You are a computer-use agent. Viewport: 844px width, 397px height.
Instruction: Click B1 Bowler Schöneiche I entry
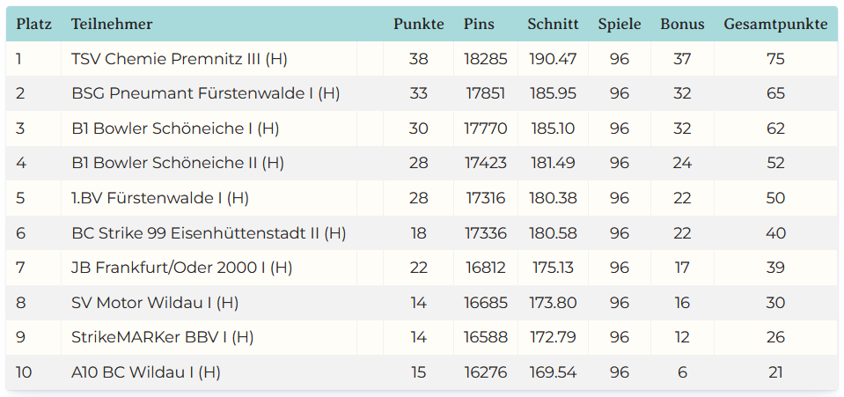coord(175,129)
